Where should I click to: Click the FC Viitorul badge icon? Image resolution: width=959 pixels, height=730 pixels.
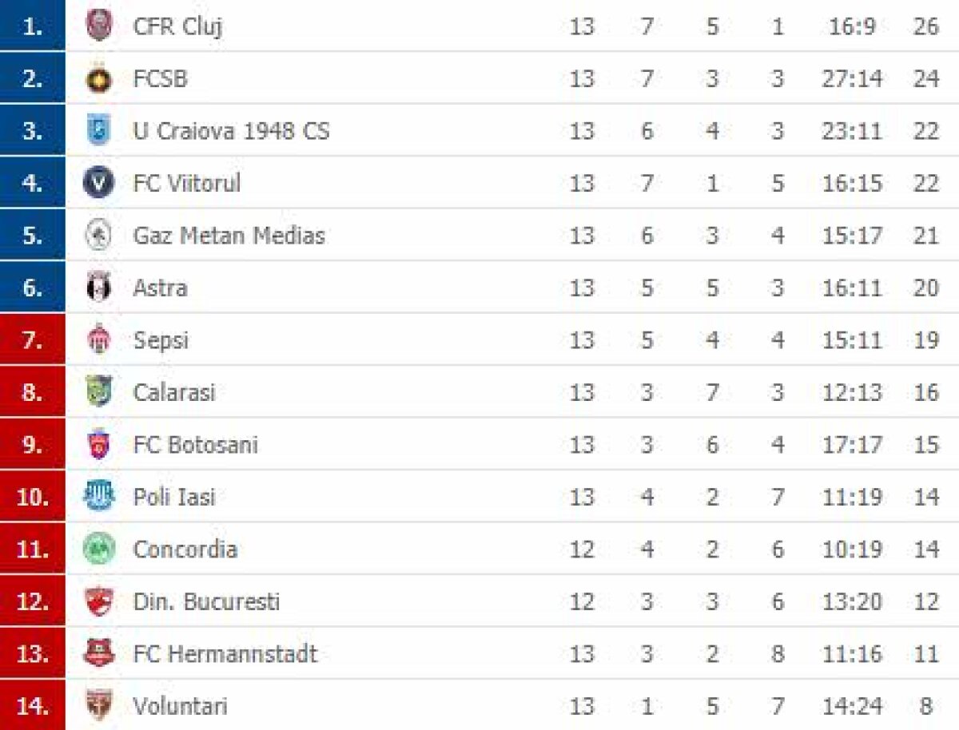pos(98,183)
